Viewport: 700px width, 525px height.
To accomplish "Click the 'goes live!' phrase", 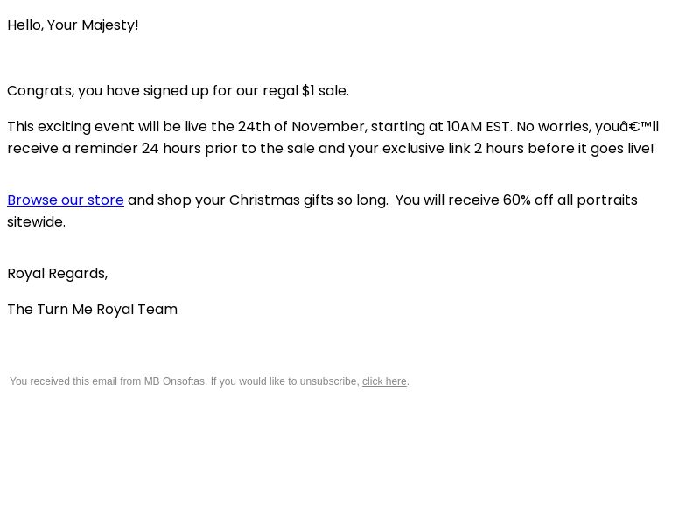I will [622, 148].
